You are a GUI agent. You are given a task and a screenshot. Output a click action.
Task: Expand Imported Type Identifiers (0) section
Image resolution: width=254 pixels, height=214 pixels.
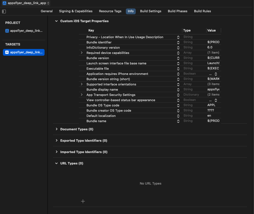pos(57,152)
